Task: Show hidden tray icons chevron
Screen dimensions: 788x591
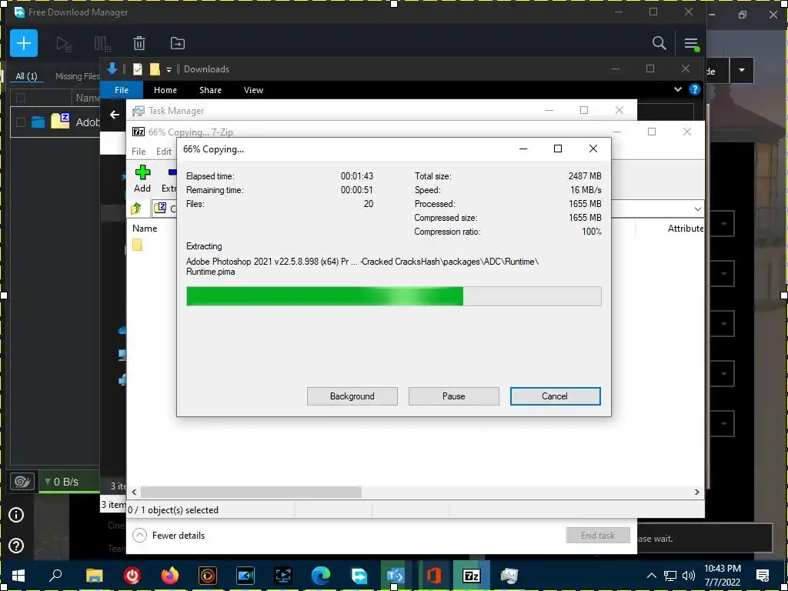Action: pyautogui.click(x=651, y=576)
